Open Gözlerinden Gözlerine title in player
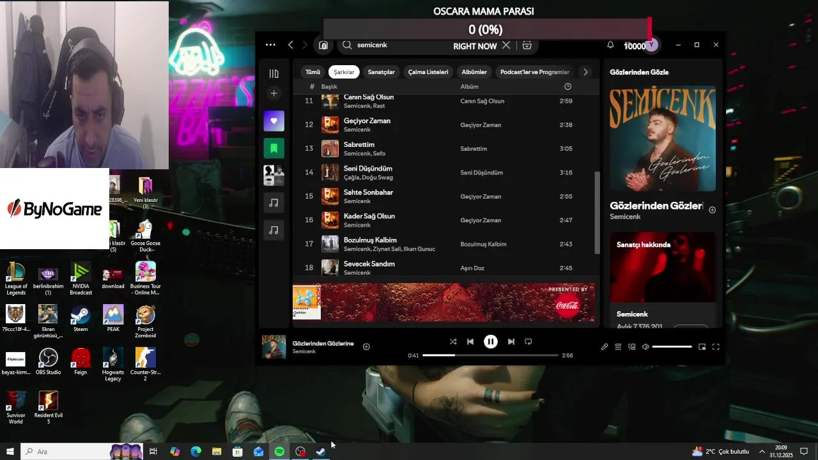 click(x=323, y=344)
